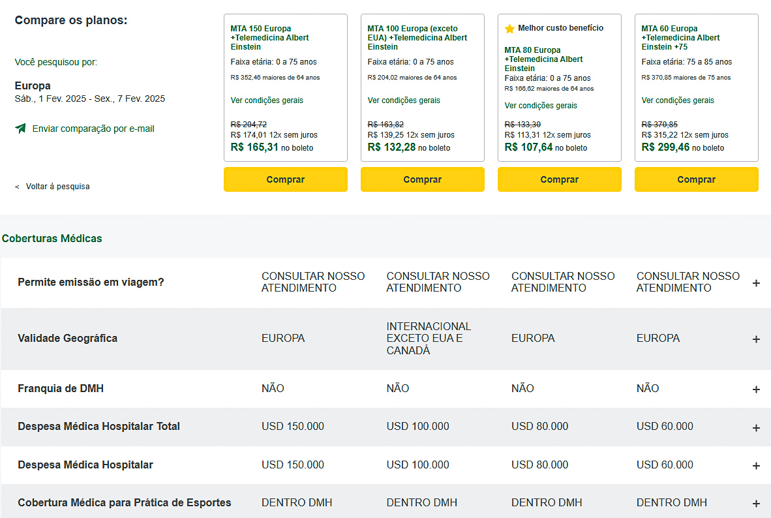Click the Melhor custo benefício label
Screen dimensions: 771x518
(560, 28)
